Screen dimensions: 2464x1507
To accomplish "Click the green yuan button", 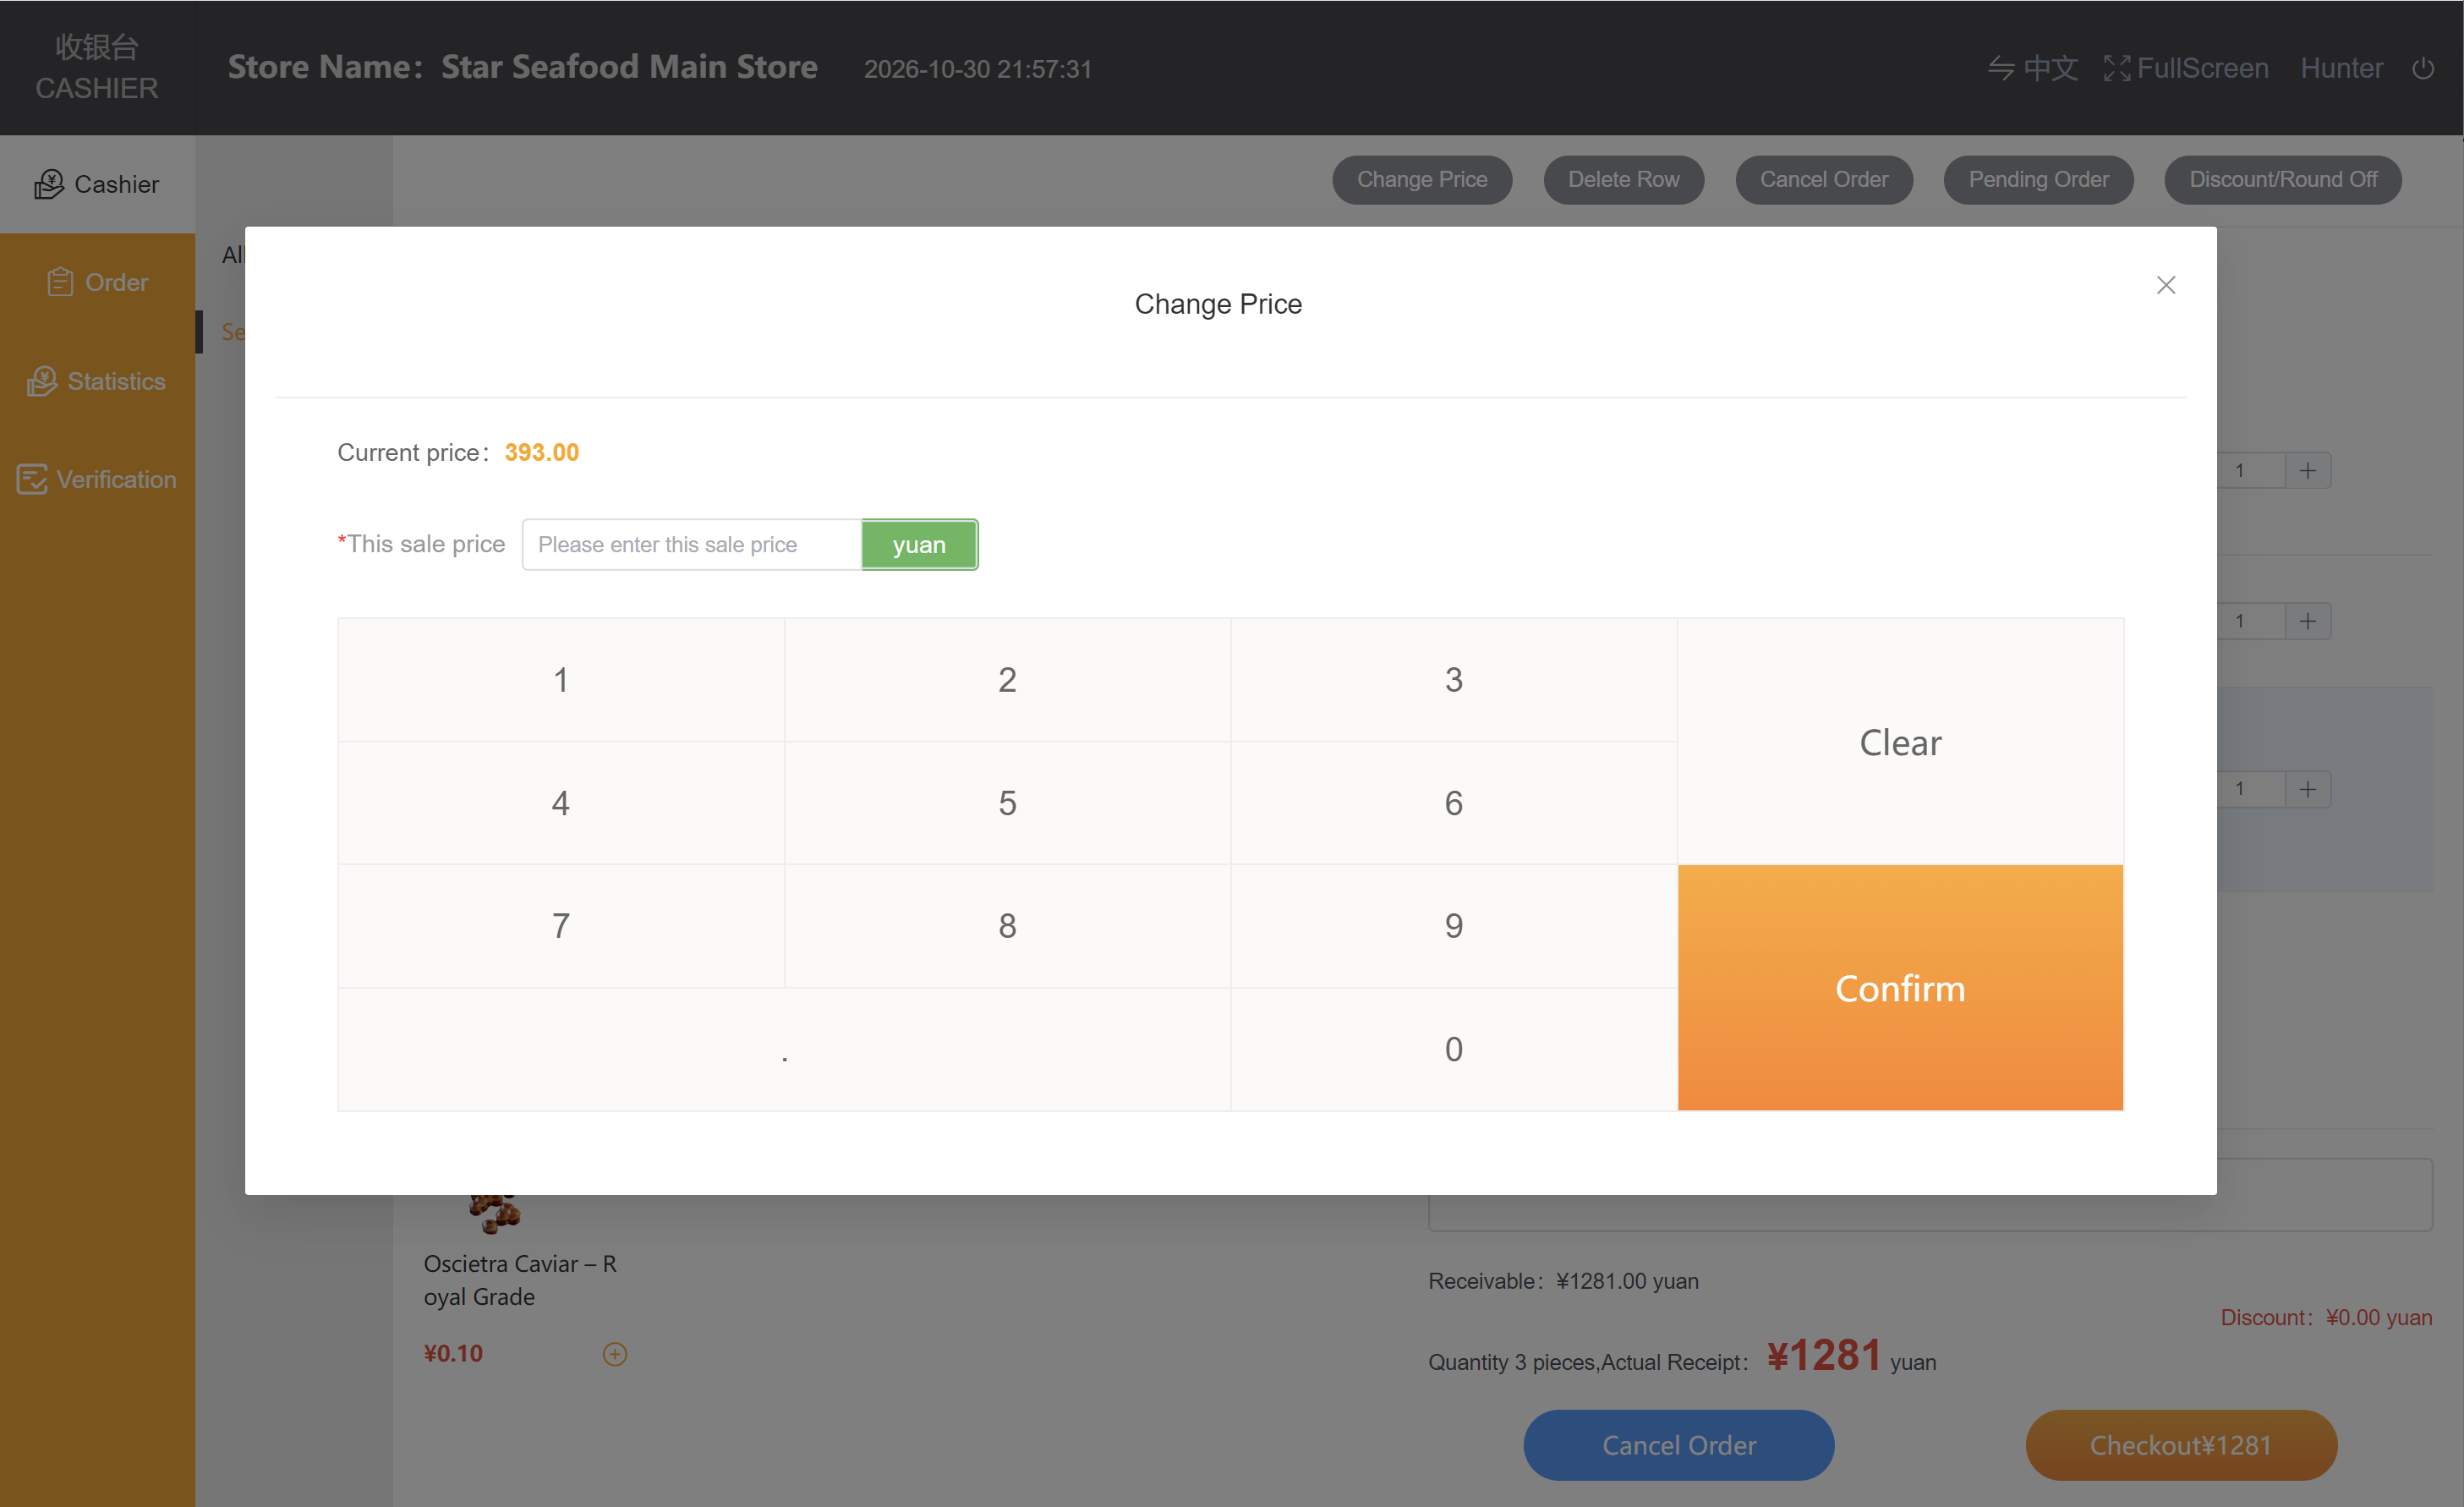I will pyautogui.click(x=919, y=545).
